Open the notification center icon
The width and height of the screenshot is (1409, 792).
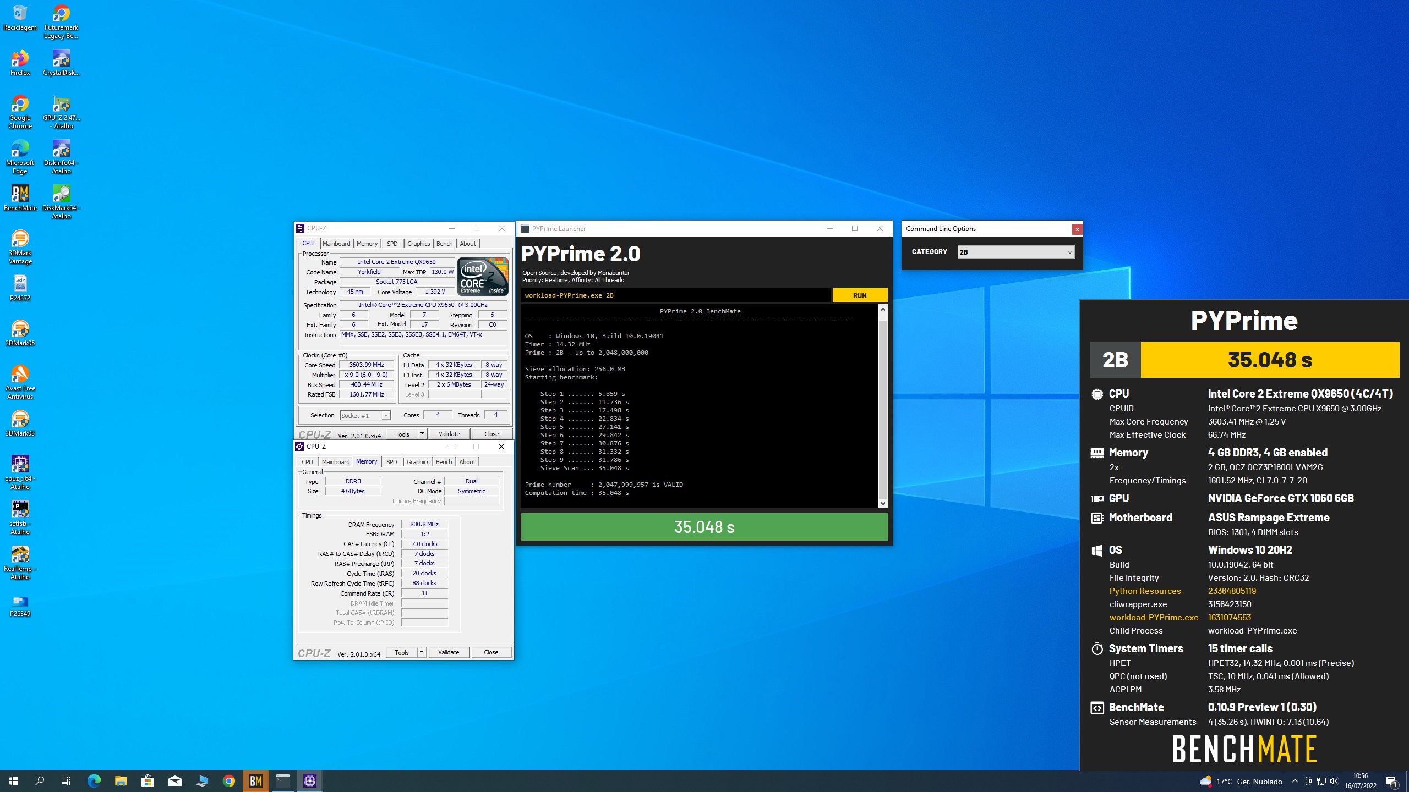click(x=1391, y=781)
